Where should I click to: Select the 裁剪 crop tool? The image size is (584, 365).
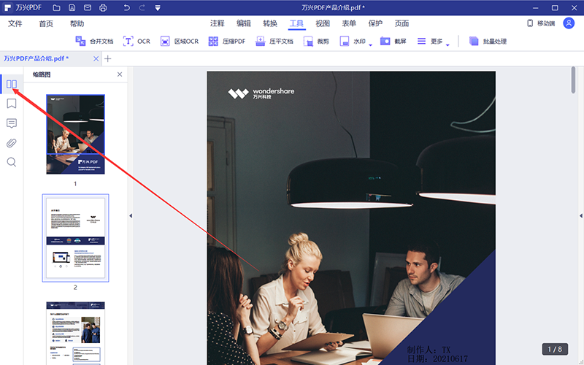tap(316, 41)
